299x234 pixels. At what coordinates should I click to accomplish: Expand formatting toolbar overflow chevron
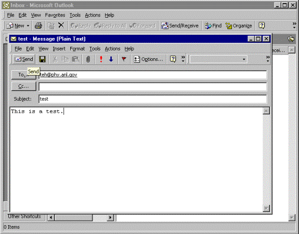tap(268, 59)
